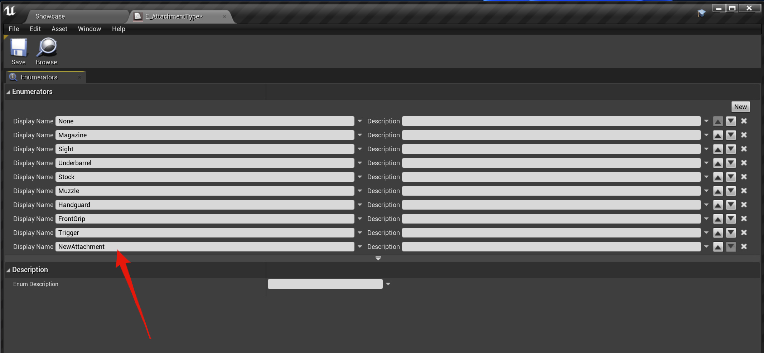Viewport: 764px width, 353px height.
Task: Click the Unreal Engine logo icon
Action: pos(10,11)
